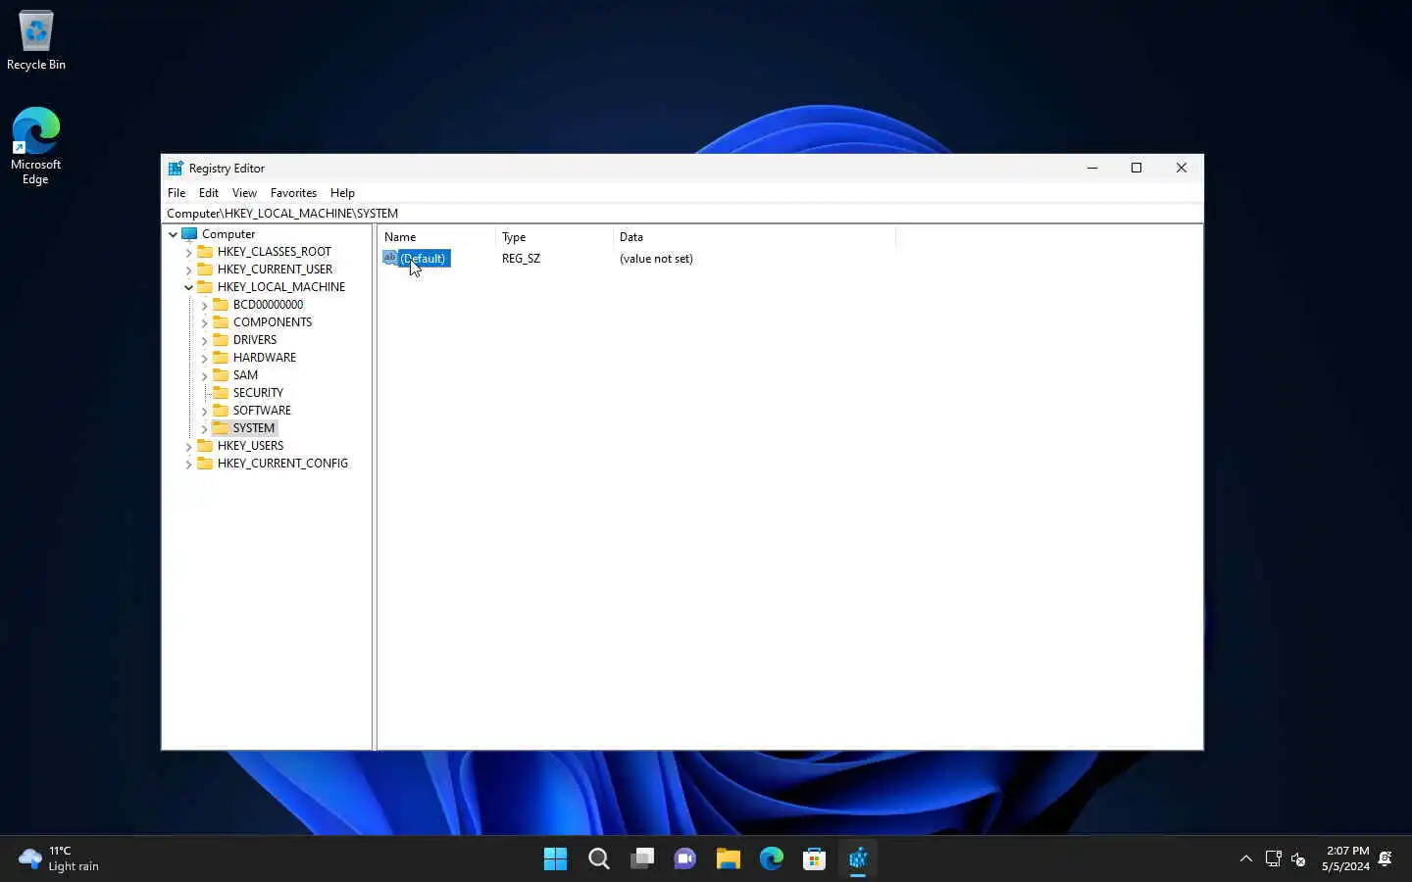1412x882 pixels.
Task: Click the HKEY_CURRENT_USER folder icon
Action: pos(205,269)
